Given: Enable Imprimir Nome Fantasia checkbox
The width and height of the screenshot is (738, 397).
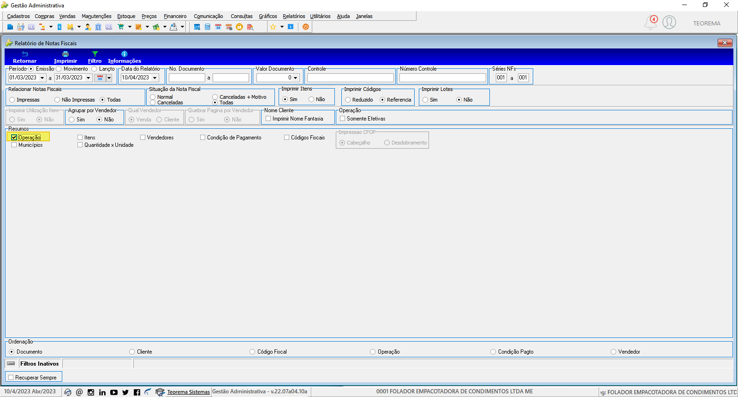Looking at the screenshot, I should pos(268,119).
